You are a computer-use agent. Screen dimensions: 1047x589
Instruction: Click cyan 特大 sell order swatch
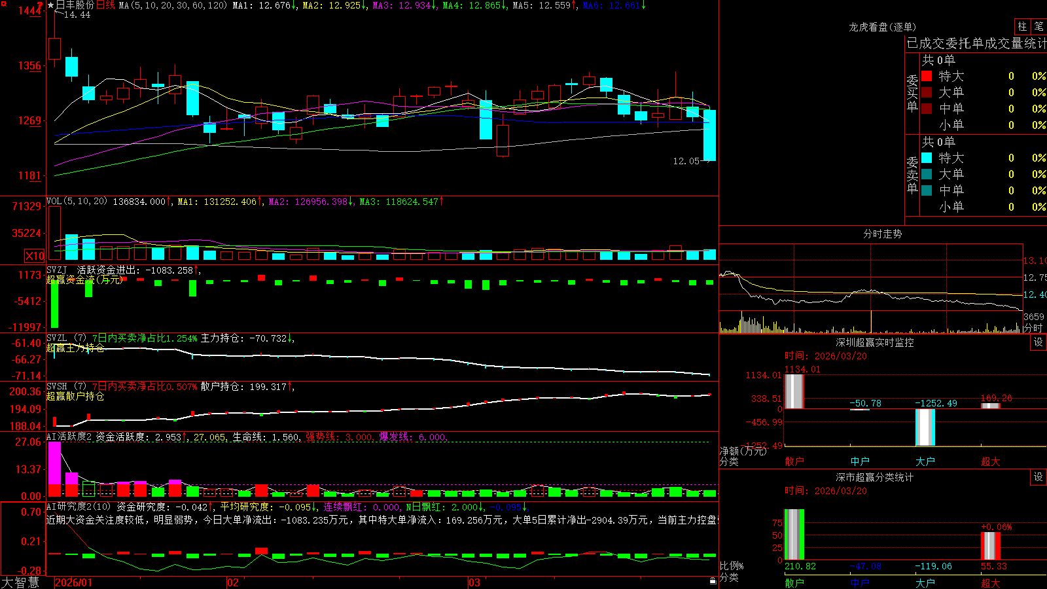(927, 158)
